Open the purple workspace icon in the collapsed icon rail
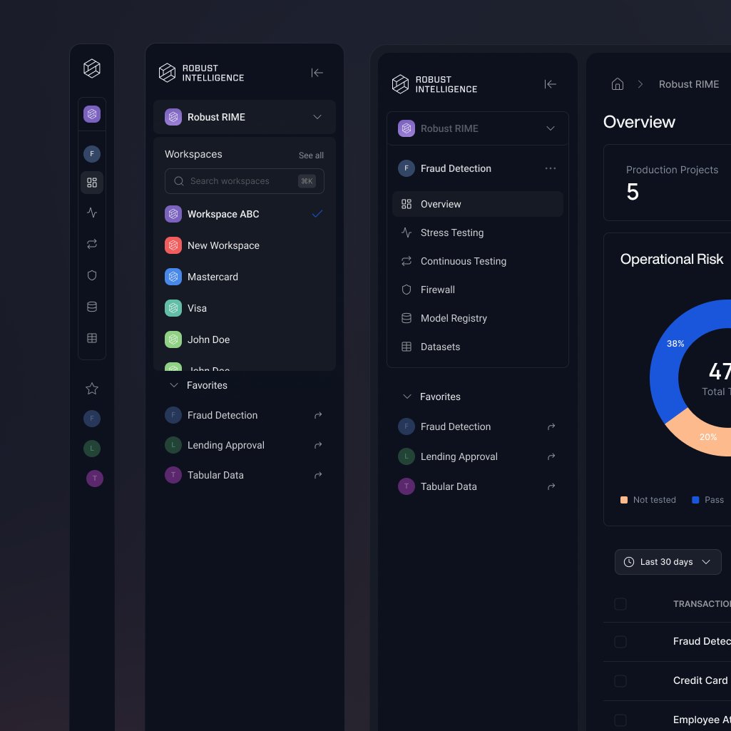This screenshot has height=731, width=731. [92, 114]
